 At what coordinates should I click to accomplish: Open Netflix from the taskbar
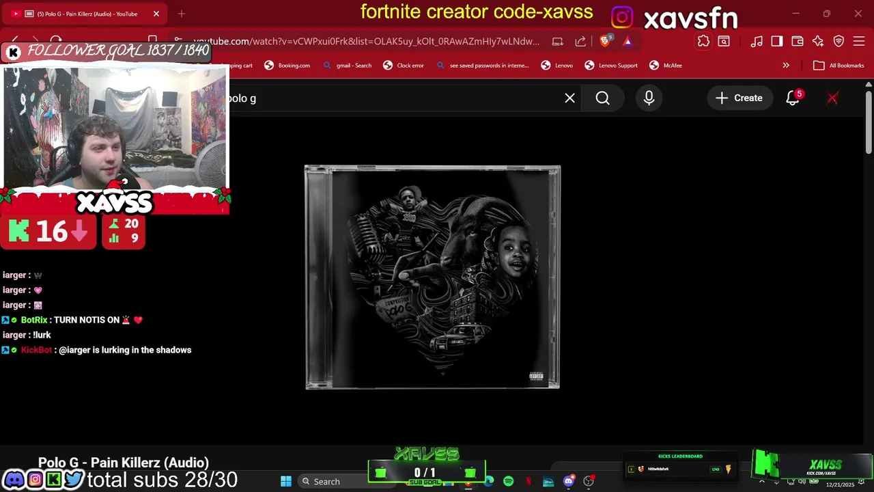528,482
